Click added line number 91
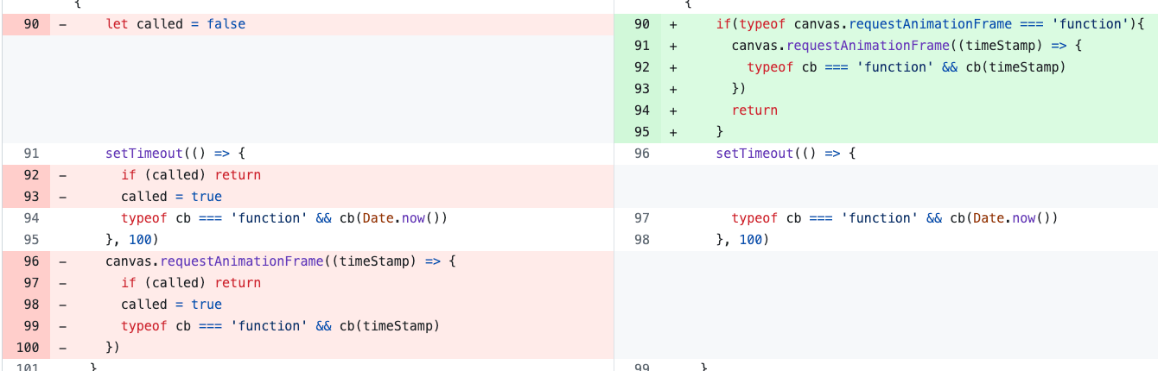Viewport: 1158px width, 371px height. (641, 46)
